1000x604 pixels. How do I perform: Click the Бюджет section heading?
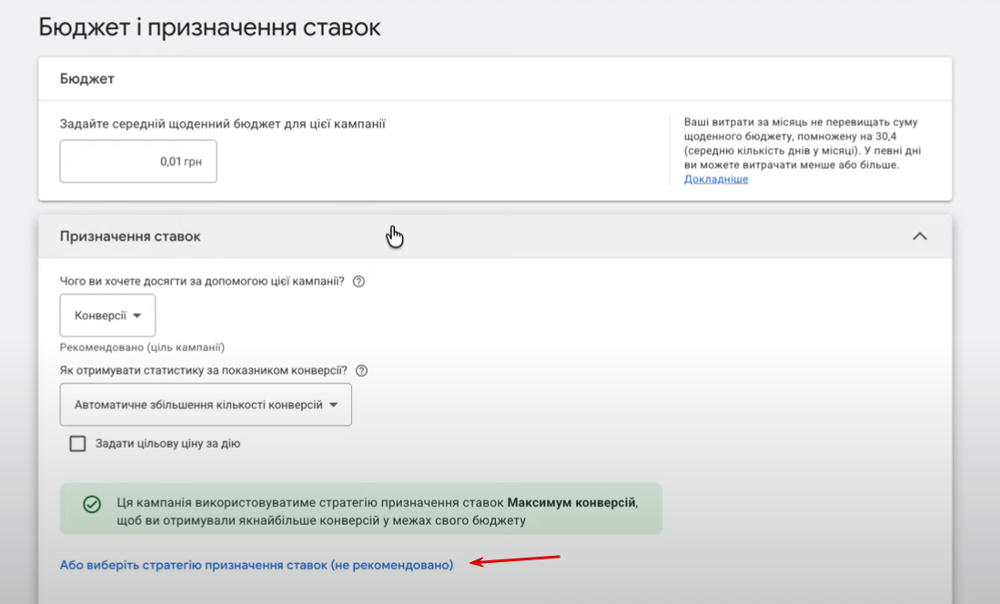87,79
